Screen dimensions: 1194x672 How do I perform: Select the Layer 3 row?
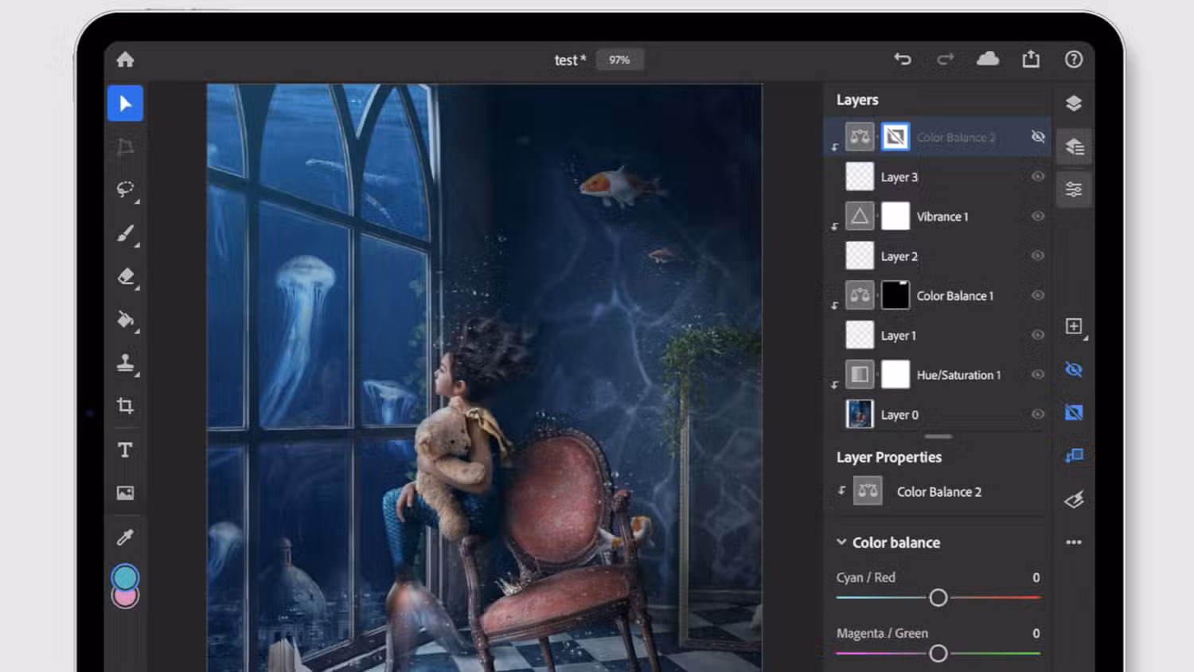[938, 177]
